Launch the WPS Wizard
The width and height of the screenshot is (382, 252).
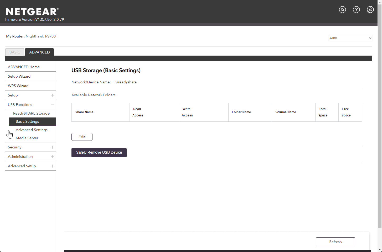18,86
